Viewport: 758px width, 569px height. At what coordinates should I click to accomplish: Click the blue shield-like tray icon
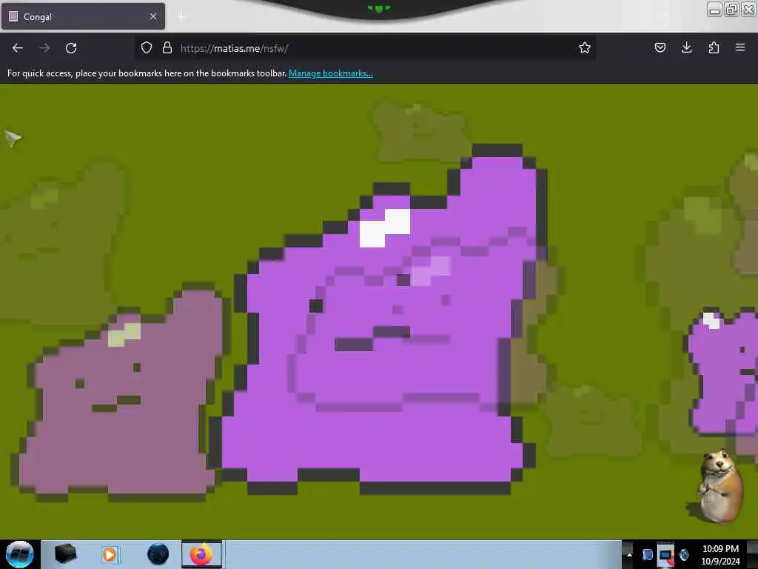[x=647, y=554]
